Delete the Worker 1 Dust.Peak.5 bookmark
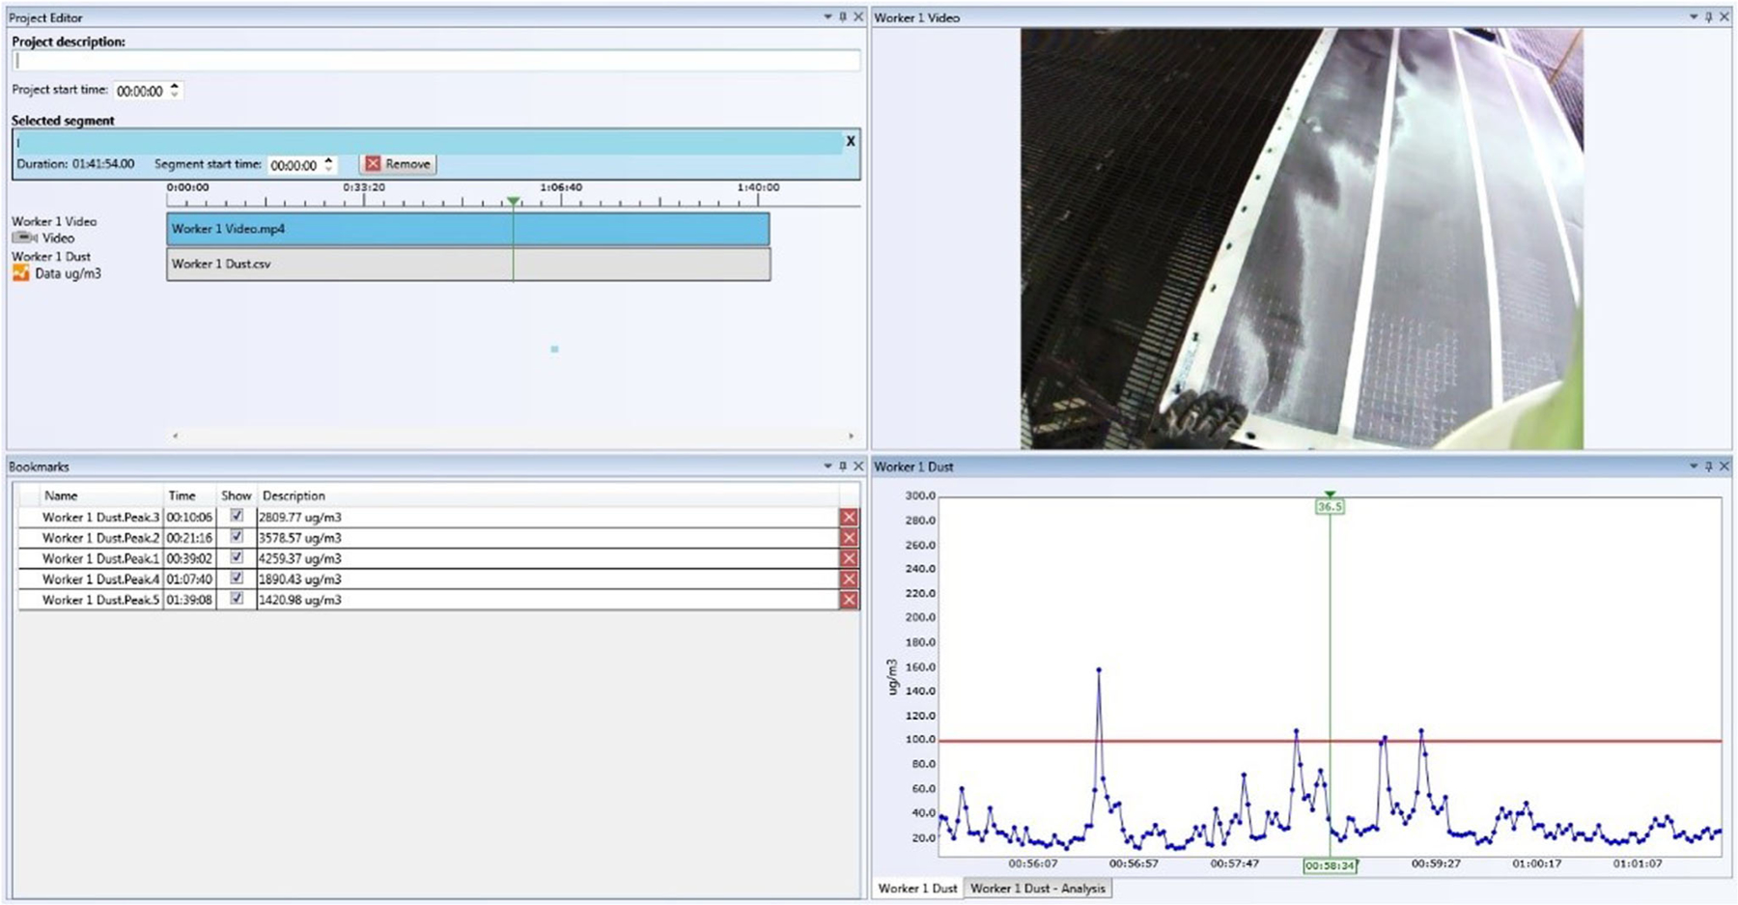This screenshot has width=1738, height=905. point(849,600)
